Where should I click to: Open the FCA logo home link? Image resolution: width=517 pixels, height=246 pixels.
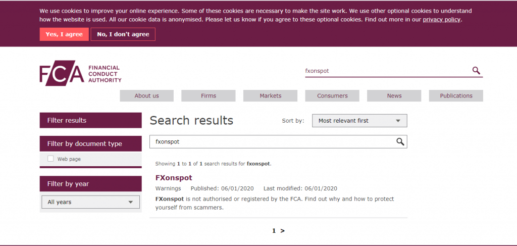(x=80, y=73)
